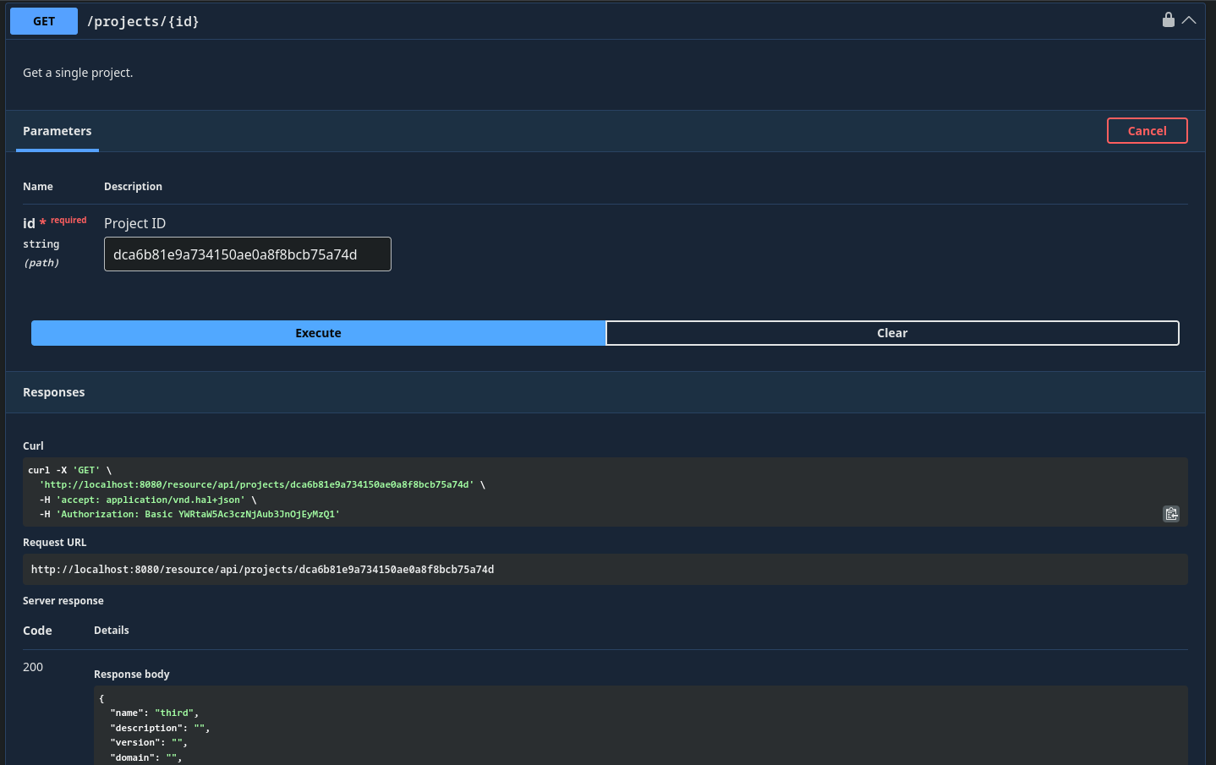The width and height of the screenshot is (1216, 765).
Task: Click the Responses section header
Action: point(54,392)
